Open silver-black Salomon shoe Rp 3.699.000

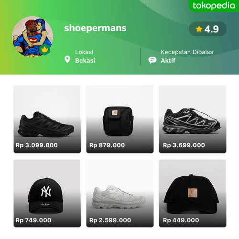point(193,119)
